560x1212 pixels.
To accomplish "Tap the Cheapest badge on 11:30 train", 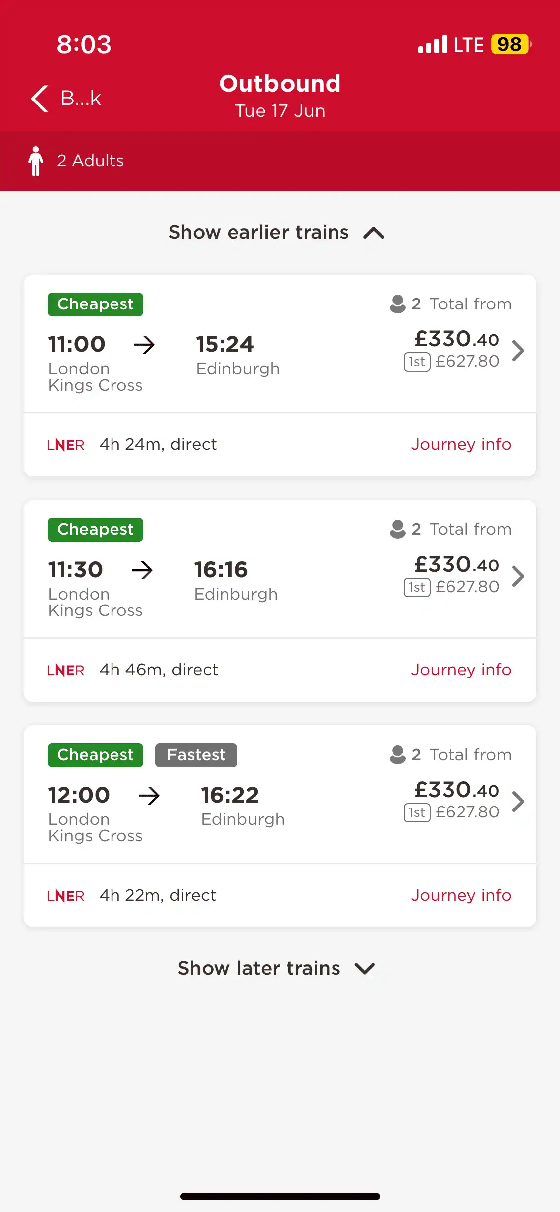I will (96, 530).
